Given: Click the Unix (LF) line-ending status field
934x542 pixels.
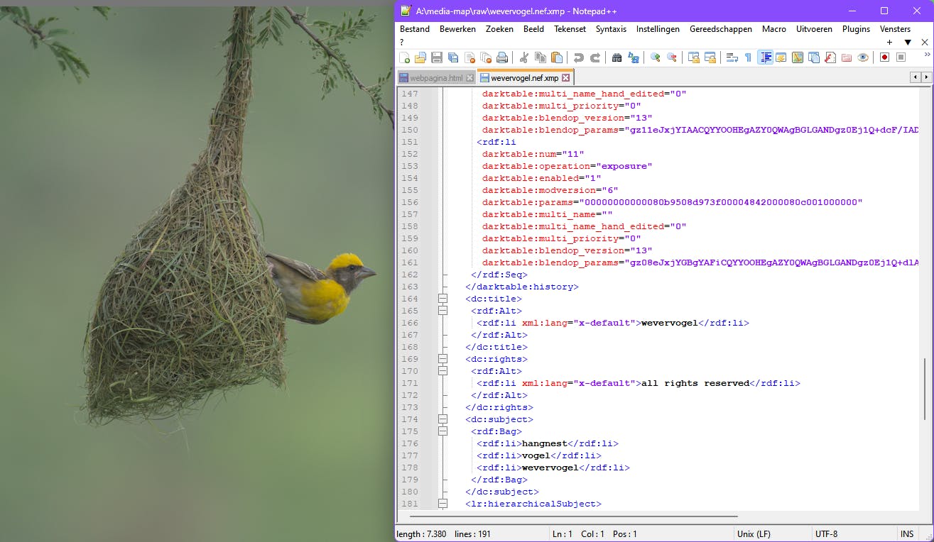Looking at the screenshot, I should click(x=754, y=534).
